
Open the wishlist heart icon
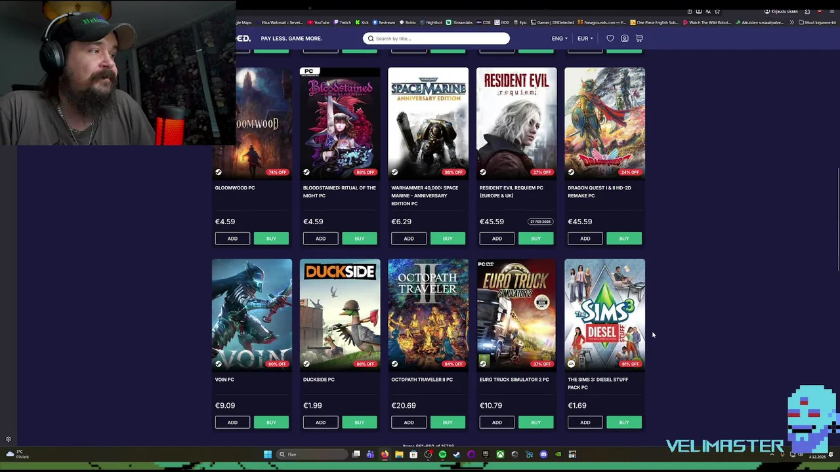[610, 39]
